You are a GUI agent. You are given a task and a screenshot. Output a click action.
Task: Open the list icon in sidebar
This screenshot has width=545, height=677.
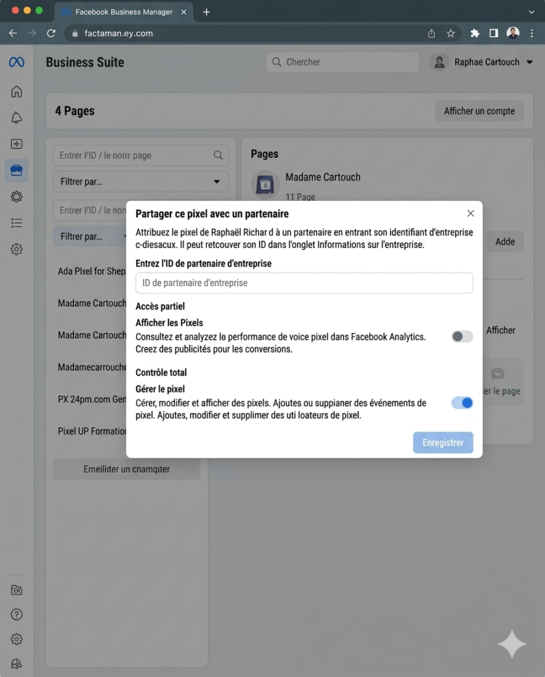click(x=17, y=223)
